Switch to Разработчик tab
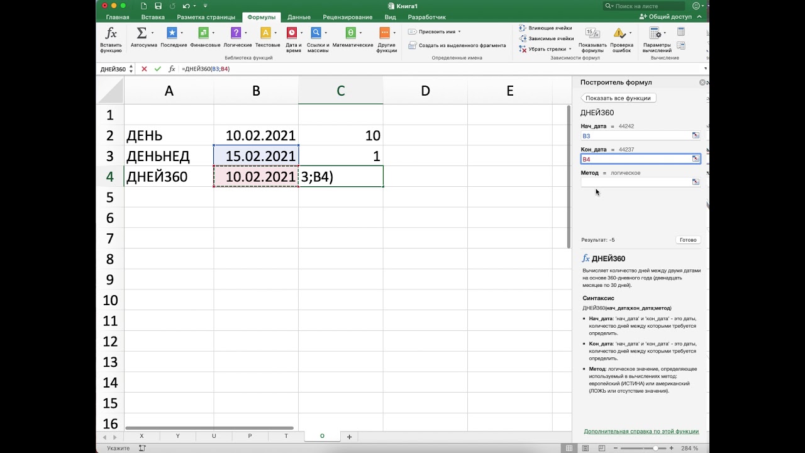The width and height of the screenshot is (805, 453). coord(426,17)
